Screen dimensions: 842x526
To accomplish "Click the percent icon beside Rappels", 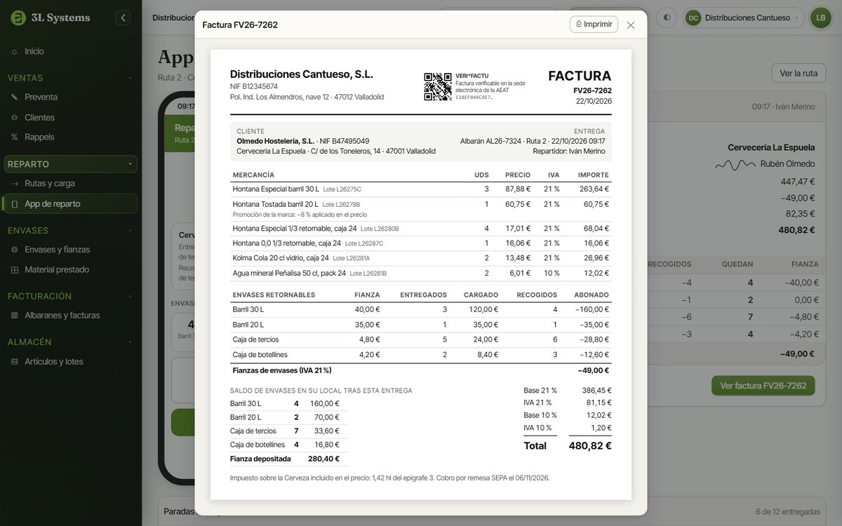I will click(x=15, y=137).
